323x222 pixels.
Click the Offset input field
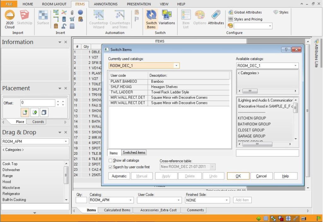click(x=38, y=103)
